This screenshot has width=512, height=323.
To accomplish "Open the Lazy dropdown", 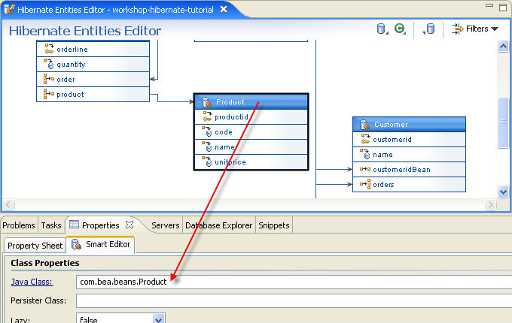I will pyautogui.click(x=159, y=319).
